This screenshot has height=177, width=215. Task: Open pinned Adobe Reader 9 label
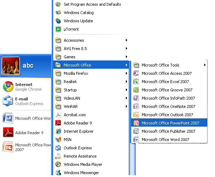29,133
